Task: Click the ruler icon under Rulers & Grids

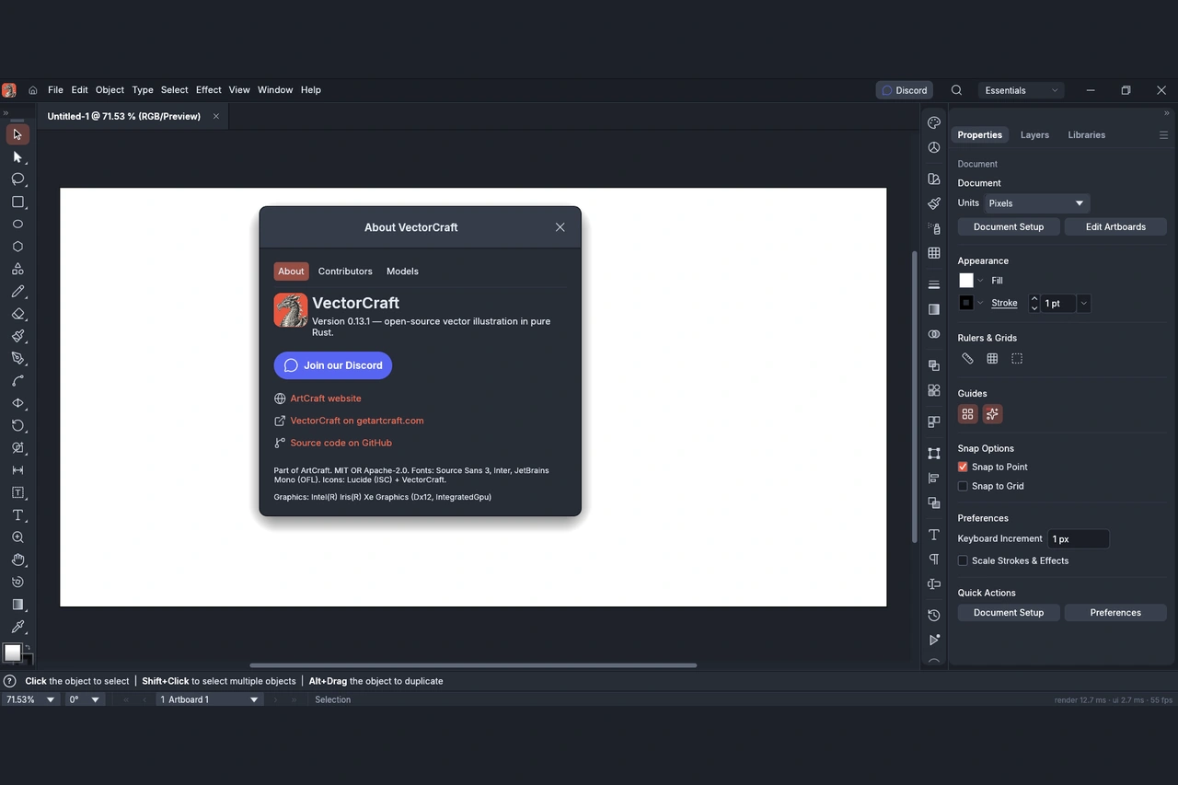Action: coord(967,359)
